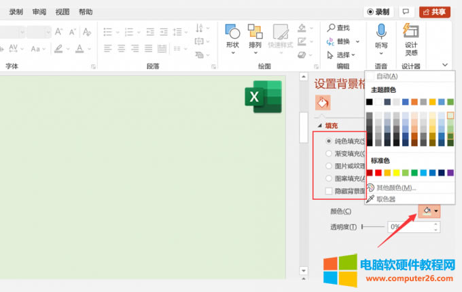Click the Share (共享) button

pyautogui.click(x=435, y=12)
